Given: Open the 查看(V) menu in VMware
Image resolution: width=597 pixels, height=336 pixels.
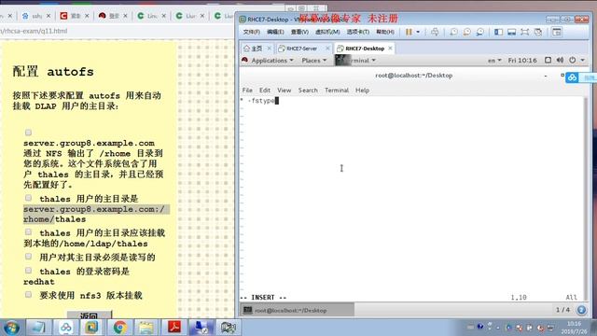Looking at the screenshot, I should click(299, 32).
